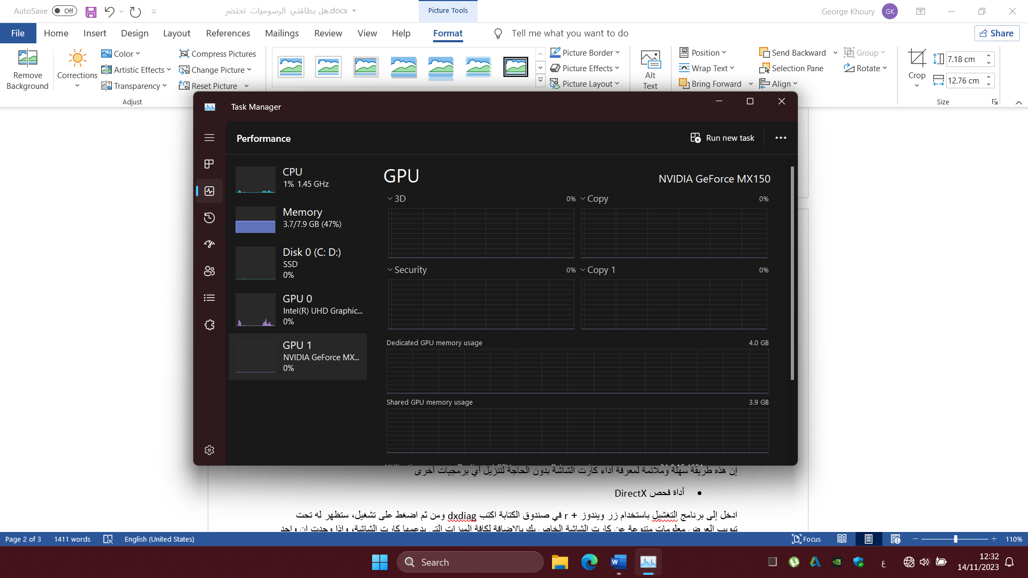Viewport: 1028px width, 578px height.
Task: Open Details page in Task Manager sidebar
Action: [x=209, y=298]
